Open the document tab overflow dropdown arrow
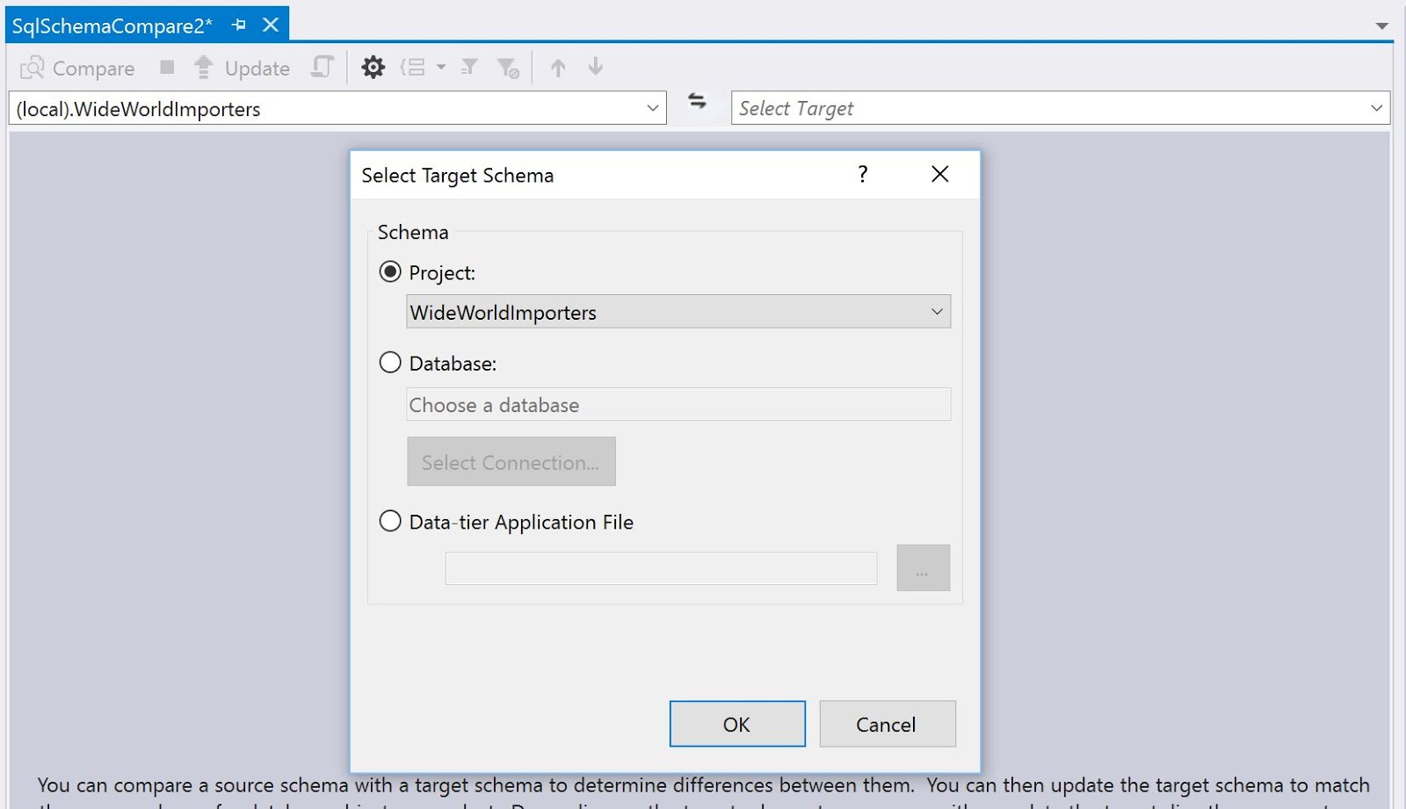The image size is (1406, 809). pos(1382,26)
